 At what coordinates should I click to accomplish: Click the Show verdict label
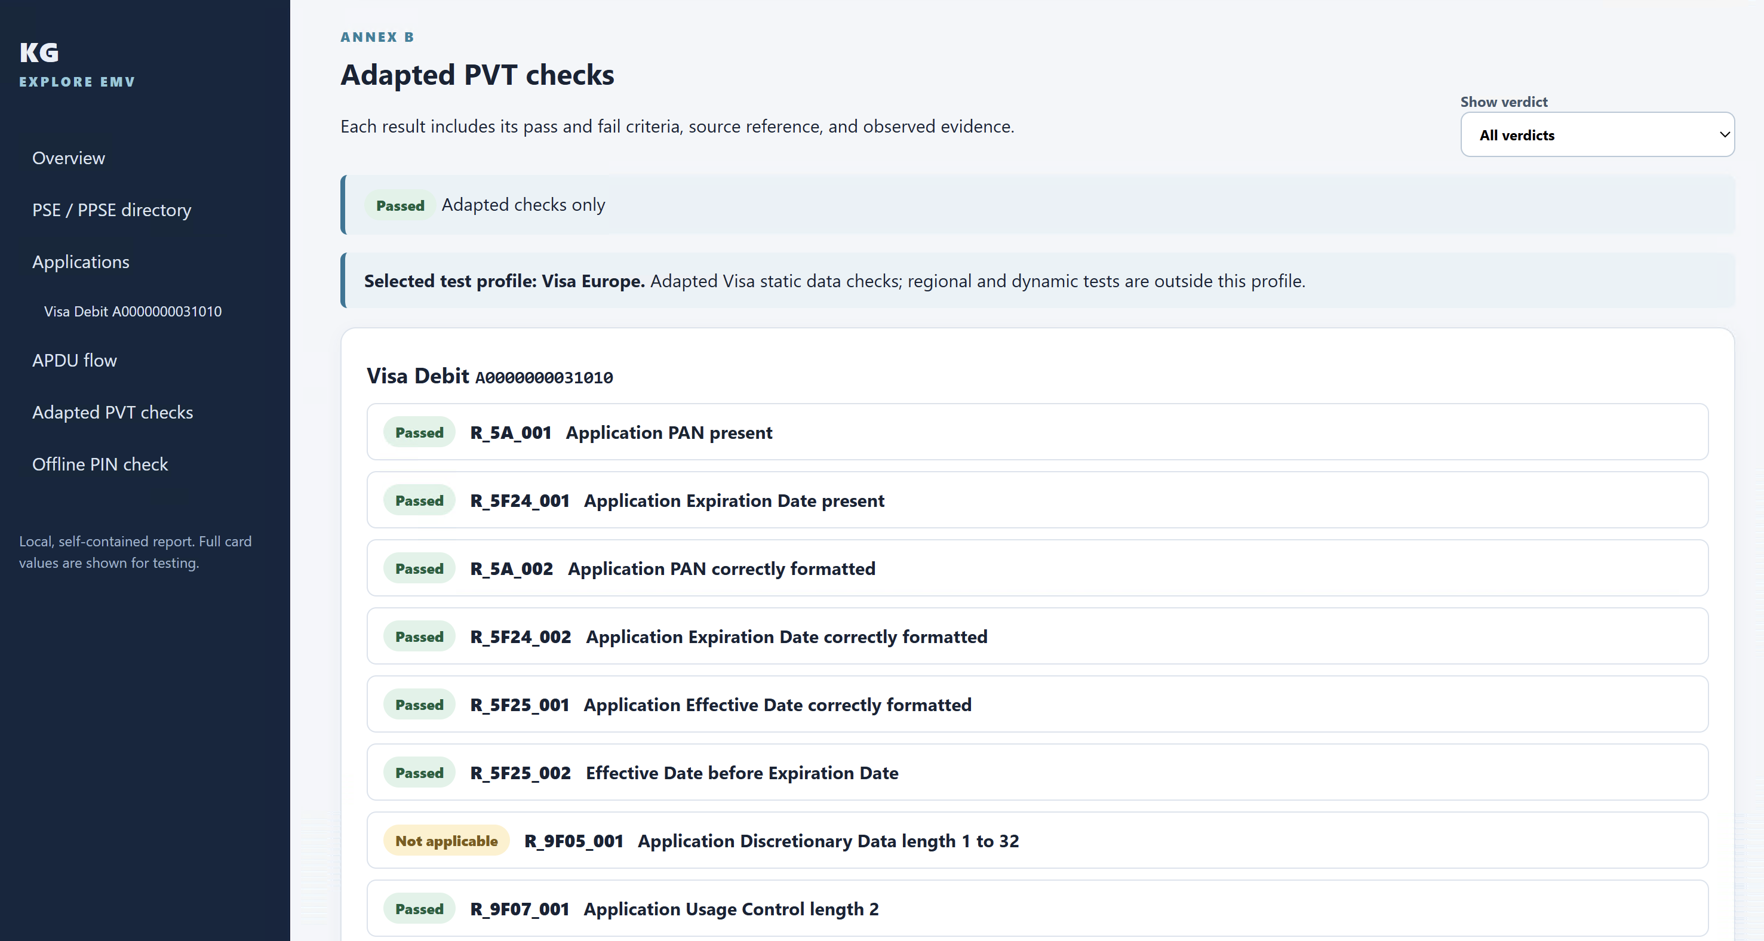1504,102
